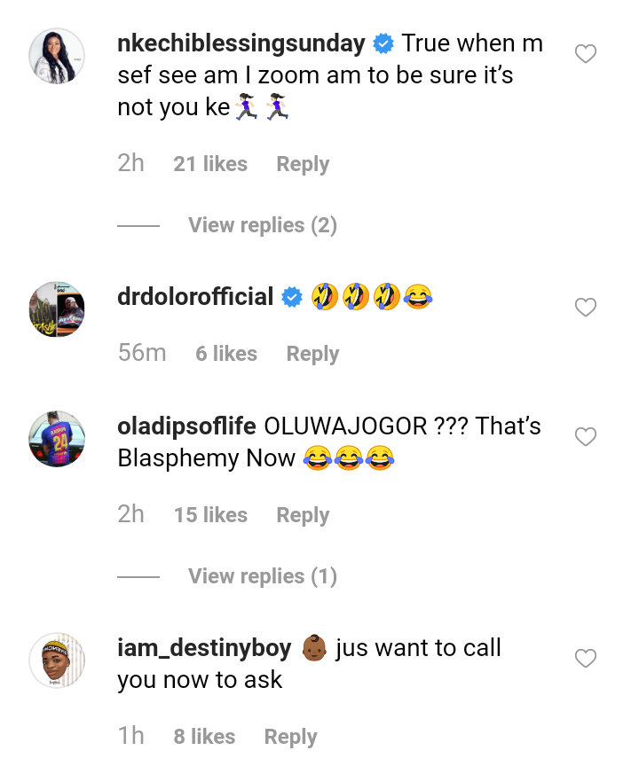639x766 pixels.
Task: Open drdolorofficial's avatar
Action: pyautogui.click(x=57, y=309)
